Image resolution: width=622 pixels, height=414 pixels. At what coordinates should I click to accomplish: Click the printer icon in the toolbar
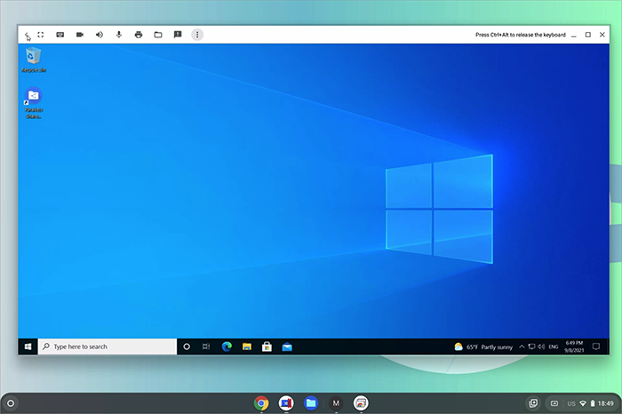[139, 35]
